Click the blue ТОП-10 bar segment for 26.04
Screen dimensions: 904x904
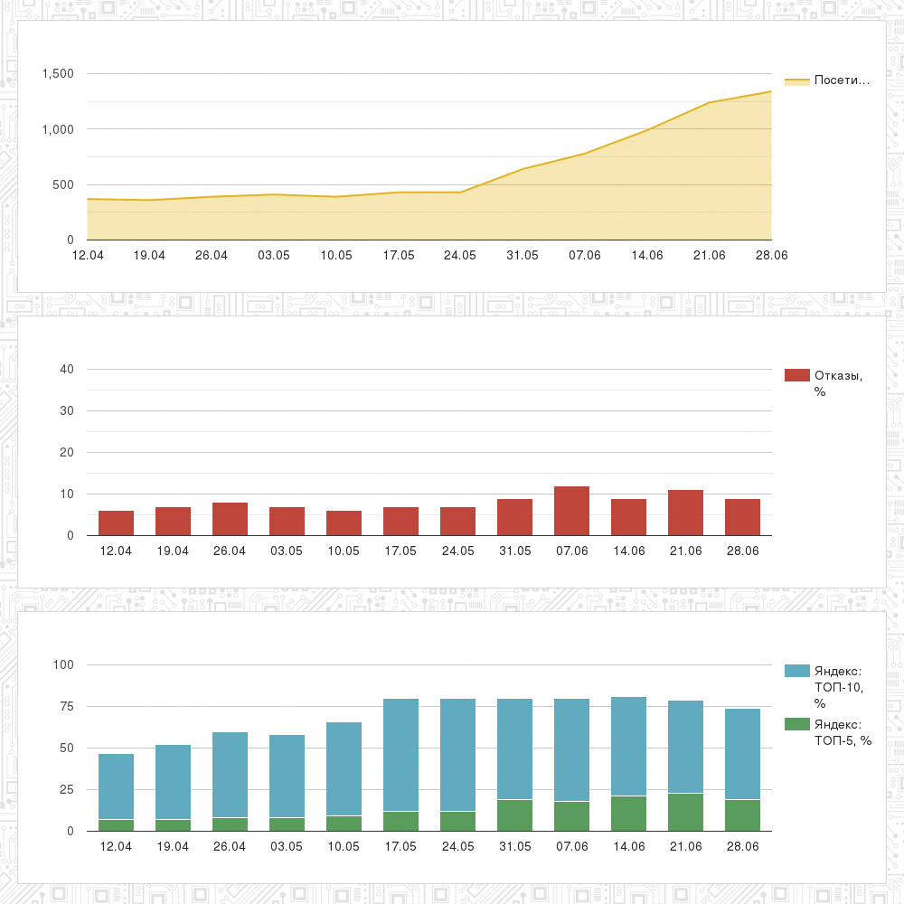coord(230,775)
